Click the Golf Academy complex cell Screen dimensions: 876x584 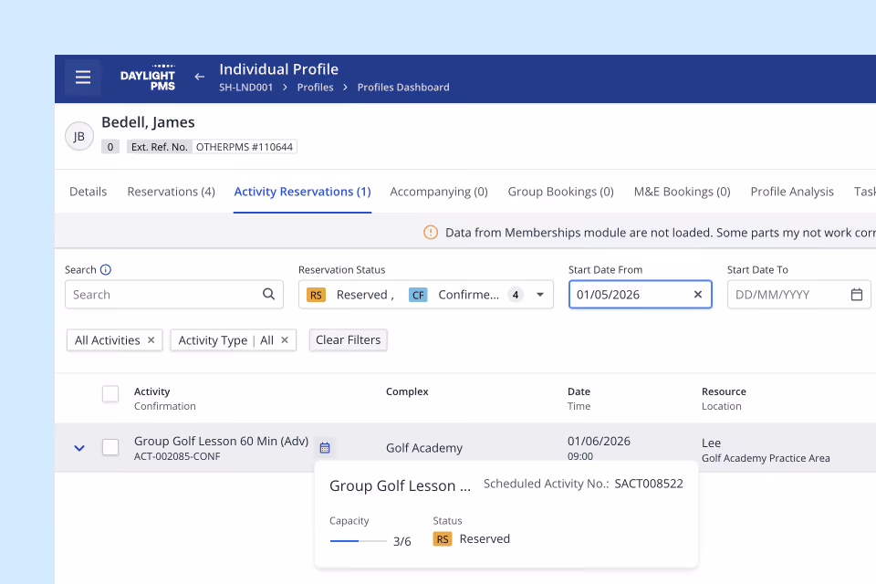pos(424,448)
